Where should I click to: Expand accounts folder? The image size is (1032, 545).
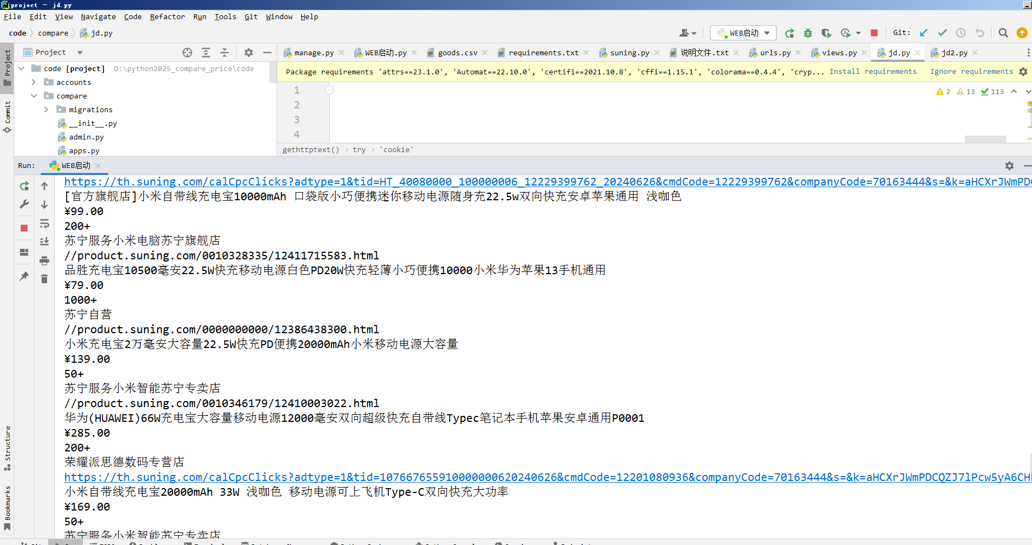pyautogui.click(x=34, y=82)
